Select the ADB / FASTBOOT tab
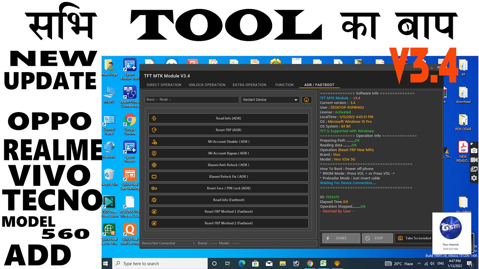This screenshot has width=479, height=269. pos(319,85)
